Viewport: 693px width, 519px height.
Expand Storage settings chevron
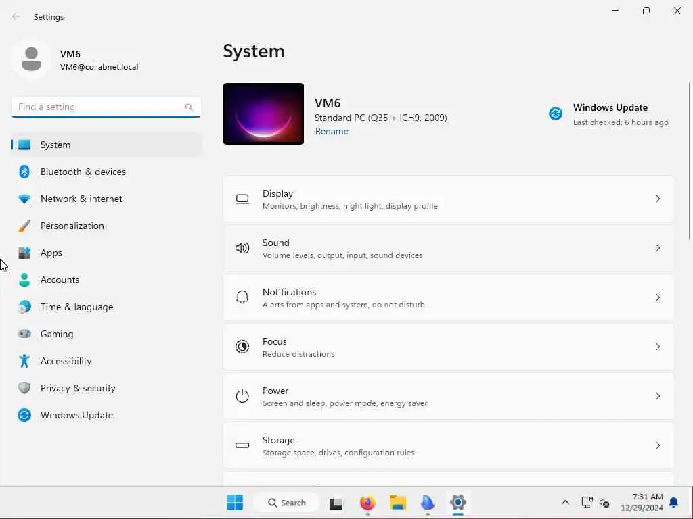[658, 445]
